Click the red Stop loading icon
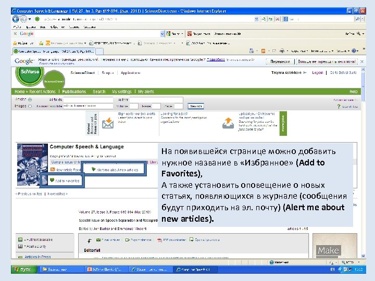375x281 pixels. coord(278,19)
